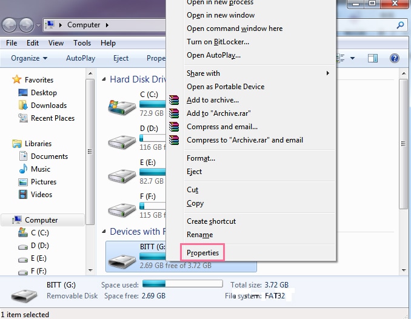Image resolution: width=411 pixels, height=319 pixels.
Task: Click the Space used bar in details pane
Action: (182, 284)
